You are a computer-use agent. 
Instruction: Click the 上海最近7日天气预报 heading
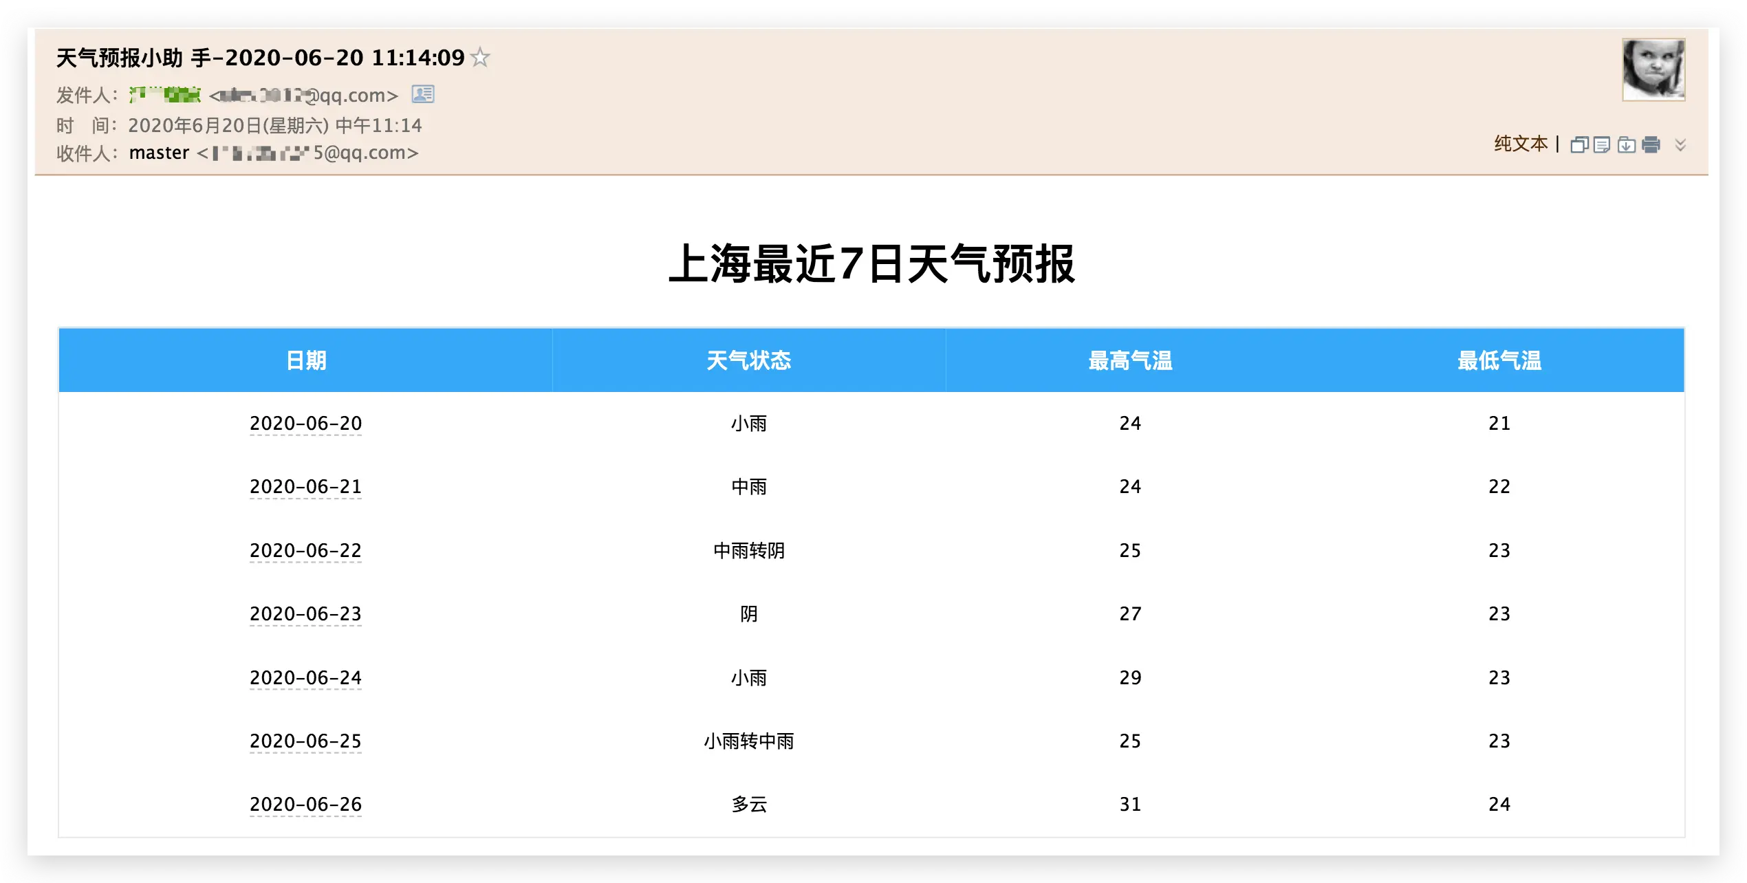pos(872,264)
